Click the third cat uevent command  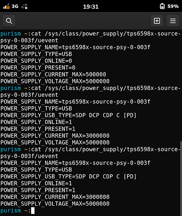(x=91, y=152)
